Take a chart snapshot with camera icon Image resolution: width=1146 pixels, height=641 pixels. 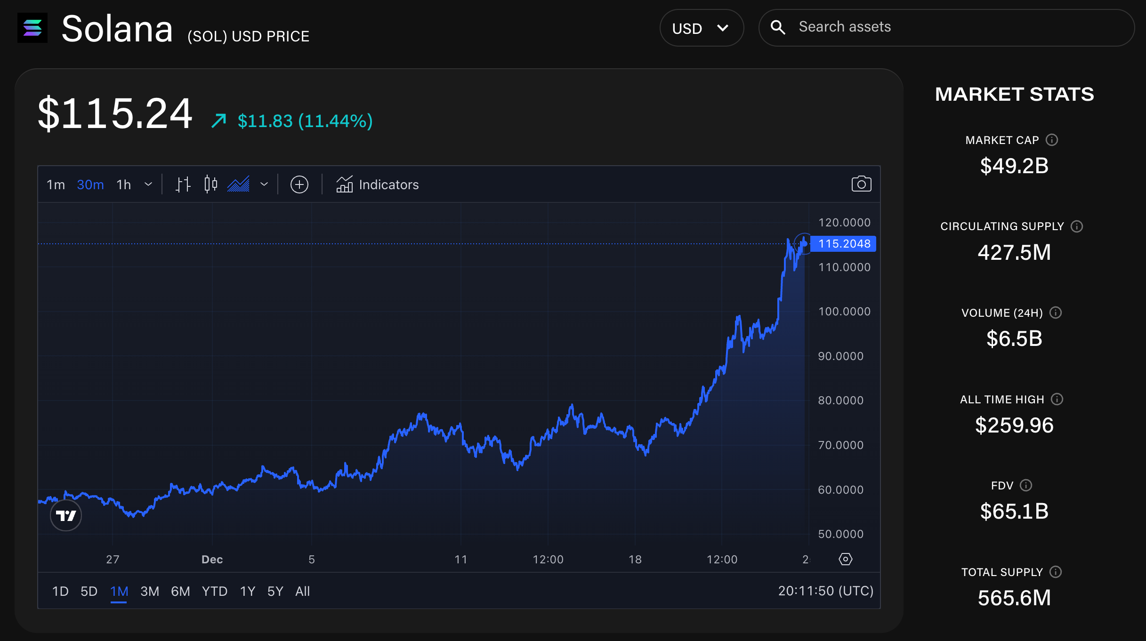point(861,184)
